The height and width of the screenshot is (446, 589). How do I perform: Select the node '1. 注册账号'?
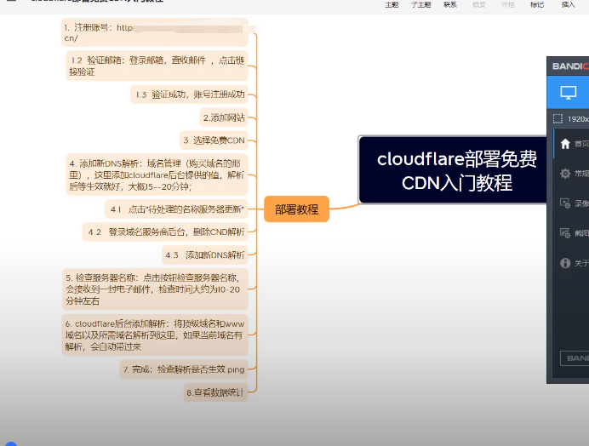(155, 32)
